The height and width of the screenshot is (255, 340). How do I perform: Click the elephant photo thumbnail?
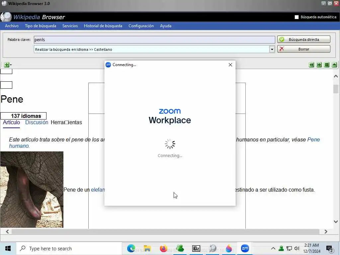point(32,190)
